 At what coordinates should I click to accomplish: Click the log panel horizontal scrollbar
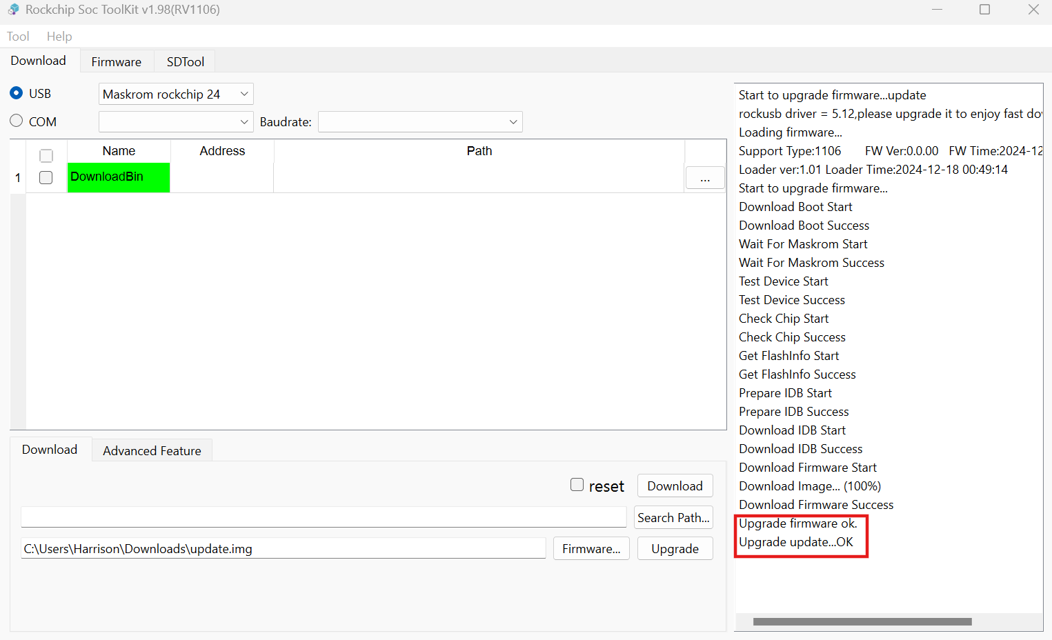click(x=862, y=621)
